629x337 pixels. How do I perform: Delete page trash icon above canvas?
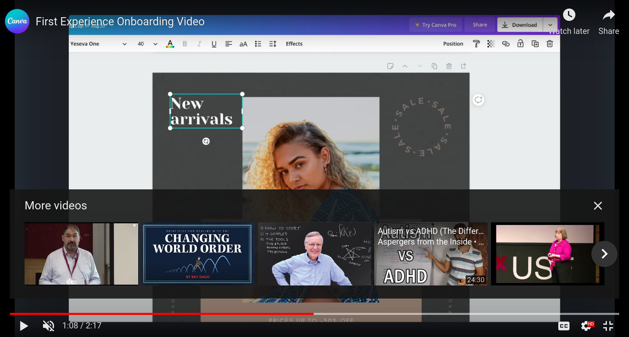coord(449,66)
